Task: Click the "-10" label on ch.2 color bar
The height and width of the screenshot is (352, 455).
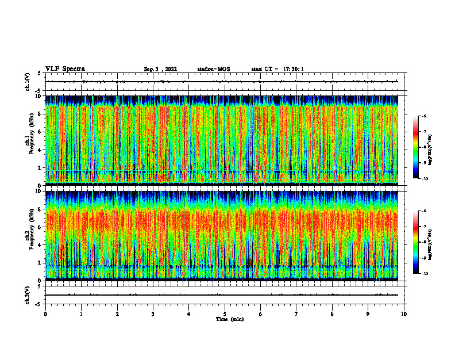Action: point(425,274)
